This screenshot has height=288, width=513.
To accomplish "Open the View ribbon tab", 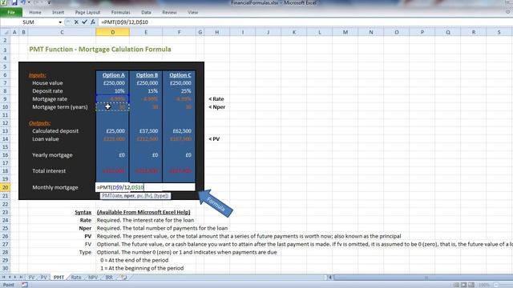I will (x=192, y=13).
